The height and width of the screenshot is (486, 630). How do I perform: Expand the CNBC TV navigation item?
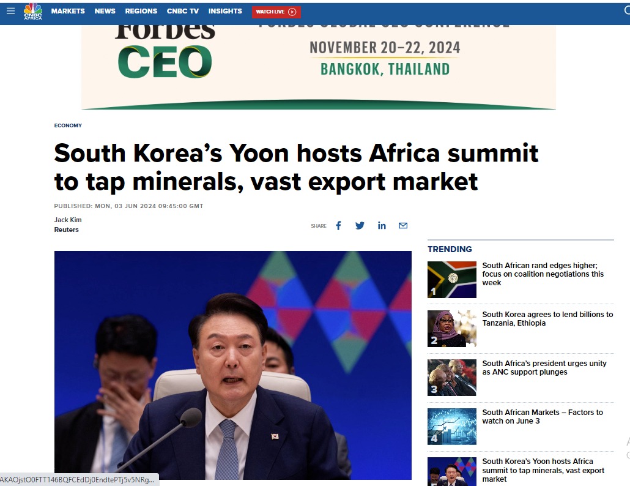click(x=183, y=11)
